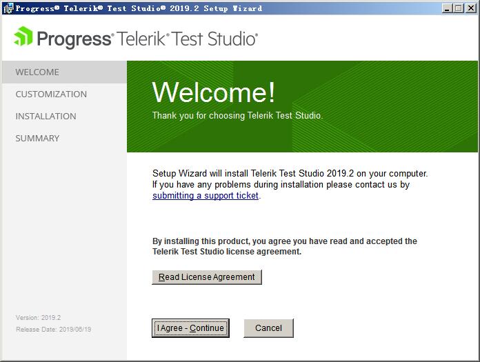Click the Welcome! heading
Screen dimensions: 480x362
click(x=214, y=92)
